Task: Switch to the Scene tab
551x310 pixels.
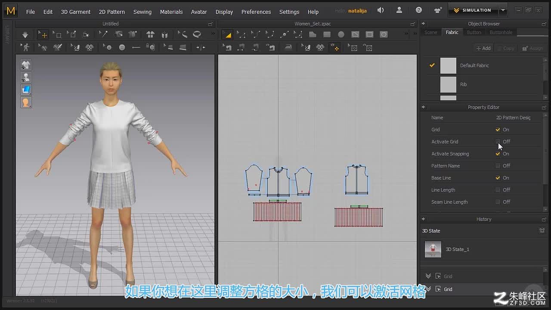Action: 431,32
